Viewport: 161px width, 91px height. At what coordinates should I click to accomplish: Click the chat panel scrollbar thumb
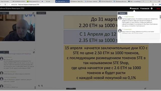(35, 88)
